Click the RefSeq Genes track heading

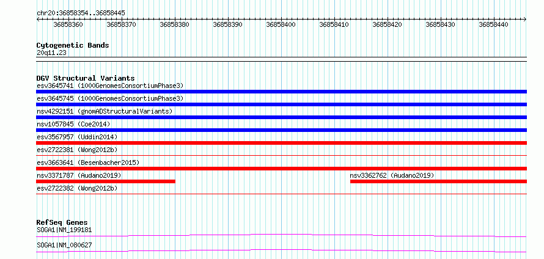coord(62,222)
